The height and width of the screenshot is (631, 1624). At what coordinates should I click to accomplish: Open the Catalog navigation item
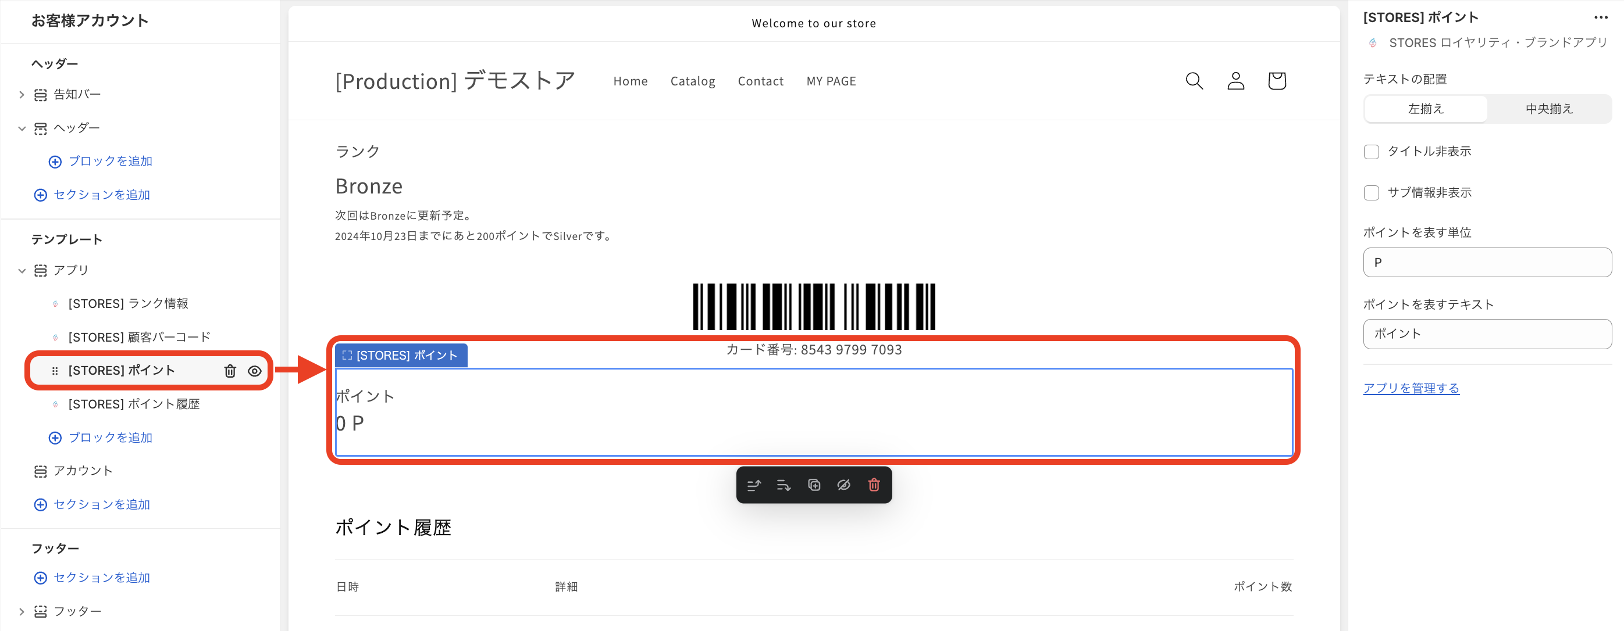(692, 81)
